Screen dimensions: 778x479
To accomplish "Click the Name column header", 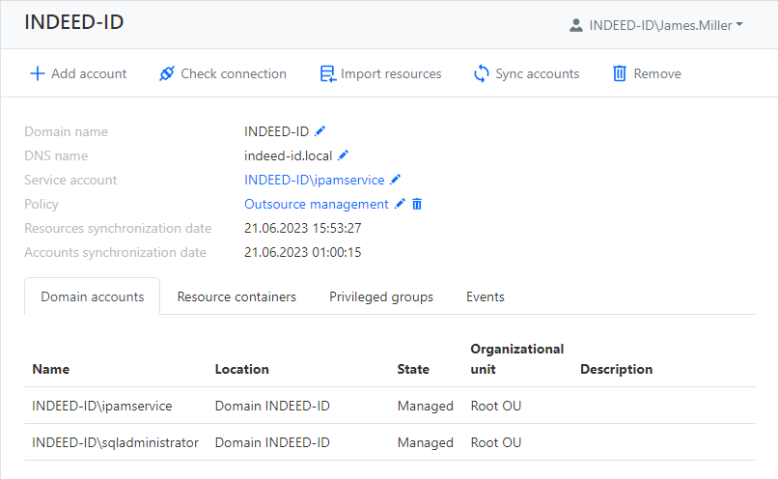I will pos(50,369).
